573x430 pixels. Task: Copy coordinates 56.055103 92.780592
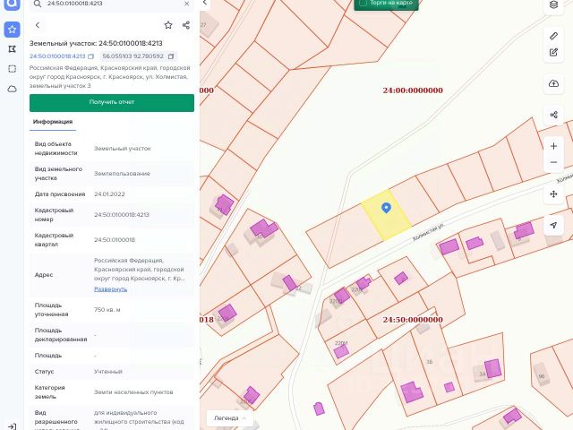coord(171,56)
